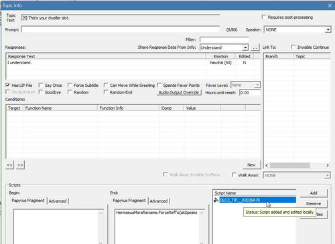Click the Add script button

(x=314, y=193)
